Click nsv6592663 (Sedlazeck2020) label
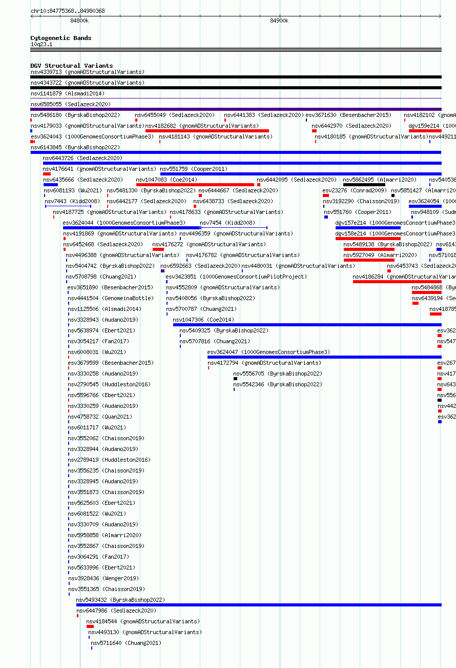The height and width of the screenshot is (668, 456). click(201, 266)
